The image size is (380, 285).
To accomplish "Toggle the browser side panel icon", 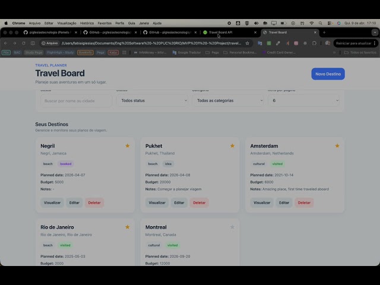I will (x=33, y=43).
